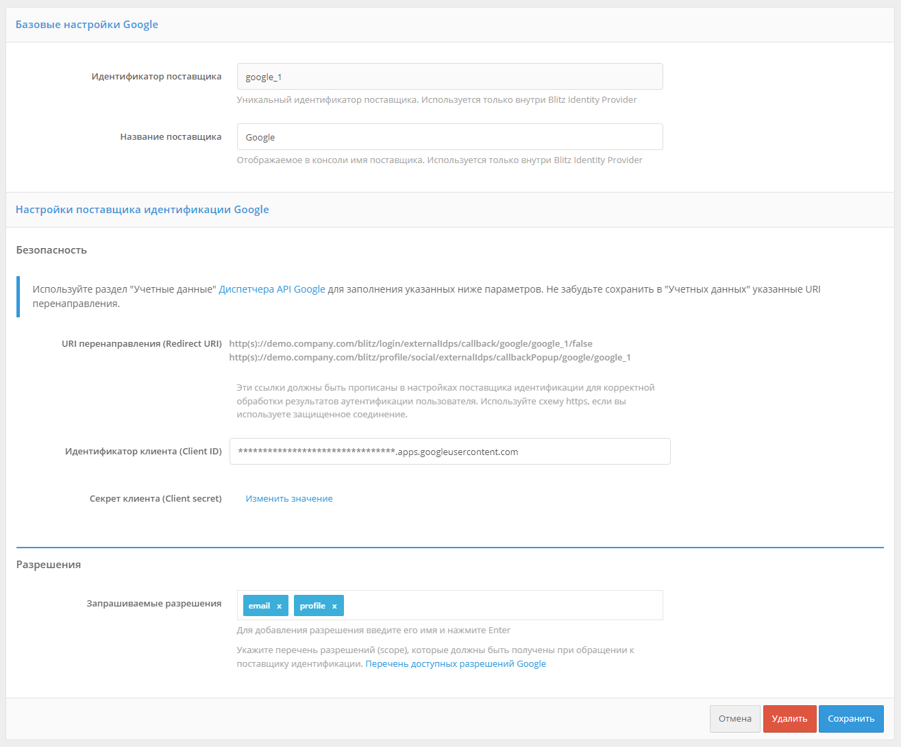This screenshot has height=747, width=901.
Task: Click hint 'Уникальный идентификатор поставщика'
Action: coord(436,100)
